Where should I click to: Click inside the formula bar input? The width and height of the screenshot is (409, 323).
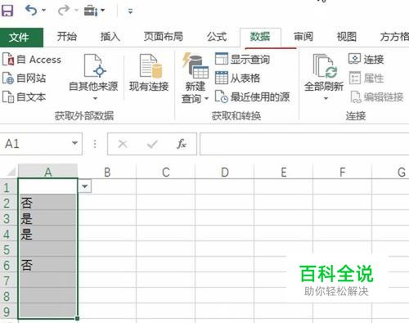click(304, 144)
